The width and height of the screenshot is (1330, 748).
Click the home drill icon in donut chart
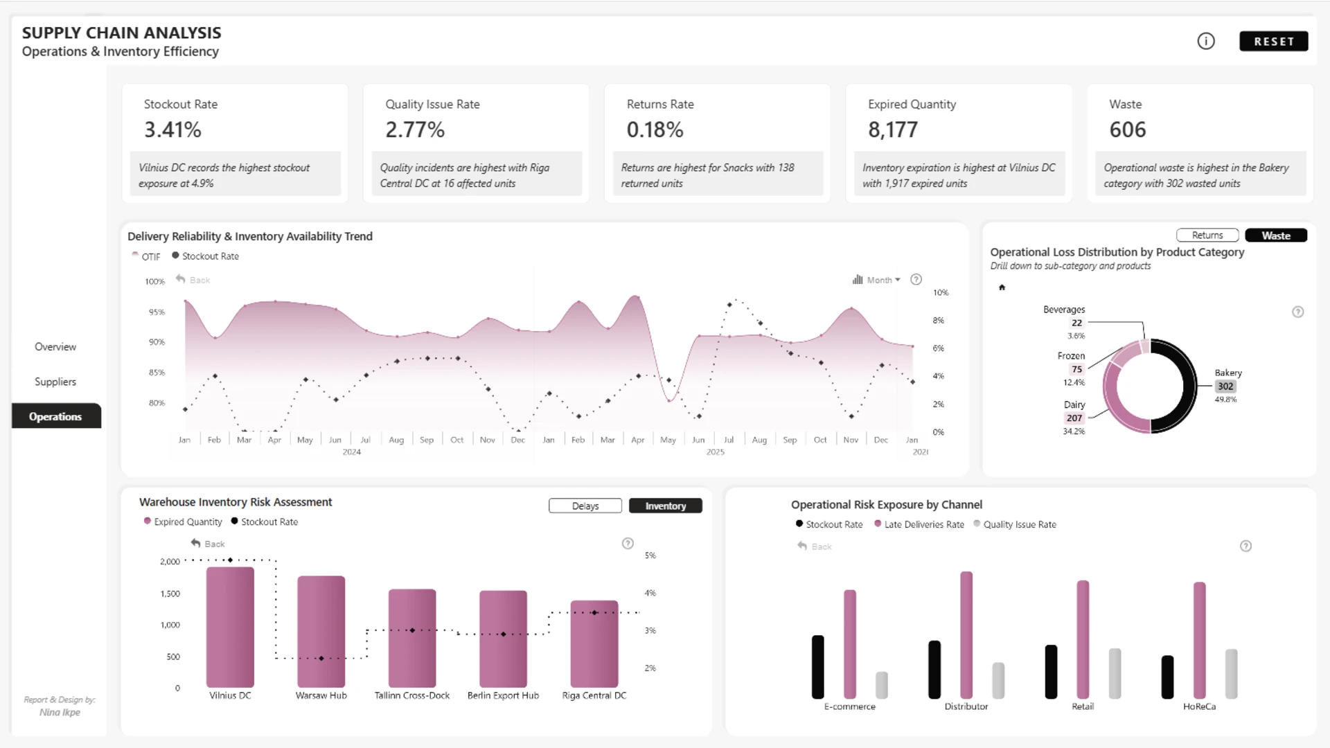coord(1002,287)
